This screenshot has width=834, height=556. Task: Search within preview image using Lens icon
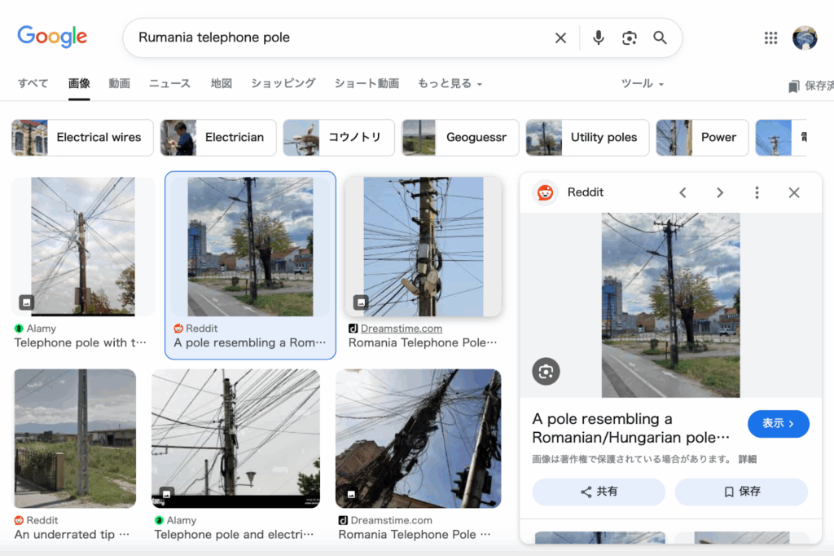click(546, 371)
